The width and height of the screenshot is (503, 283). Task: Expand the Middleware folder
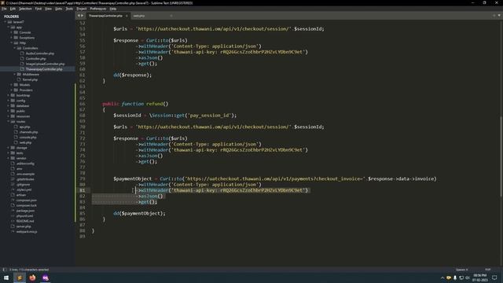15,75
